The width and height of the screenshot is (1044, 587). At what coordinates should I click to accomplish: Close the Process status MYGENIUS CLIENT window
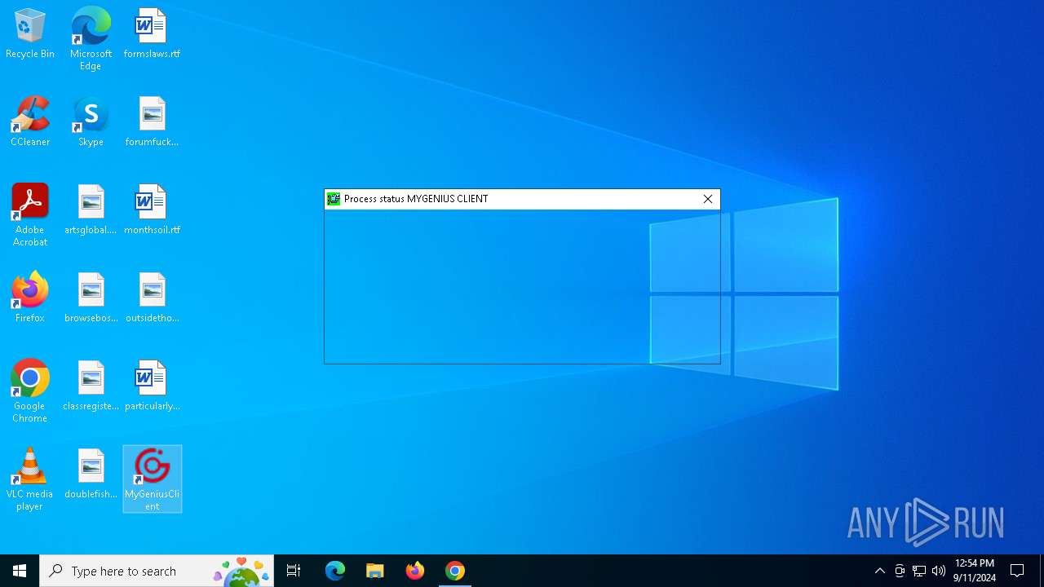(708, 199)
